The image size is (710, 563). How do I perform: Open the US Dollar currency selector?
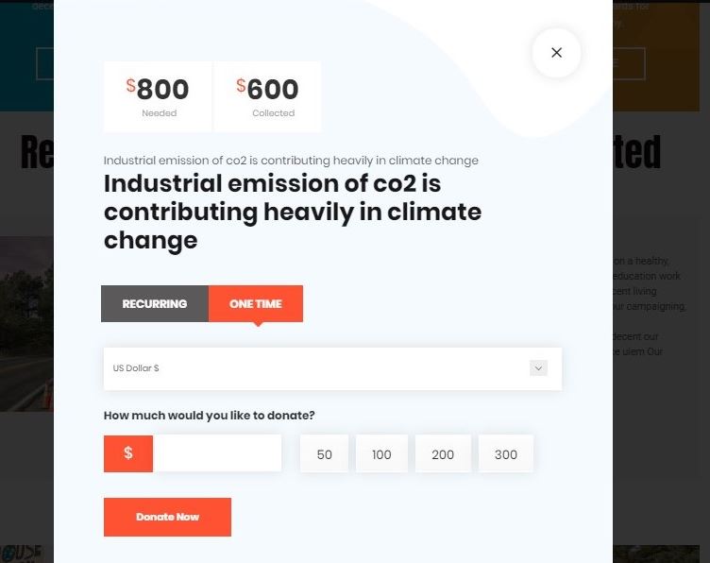(332, 368)
